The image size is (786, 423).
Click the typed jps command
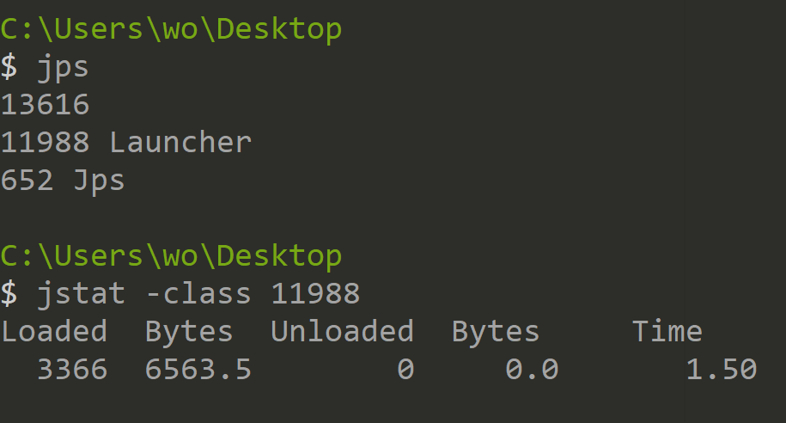coord(63,67)
